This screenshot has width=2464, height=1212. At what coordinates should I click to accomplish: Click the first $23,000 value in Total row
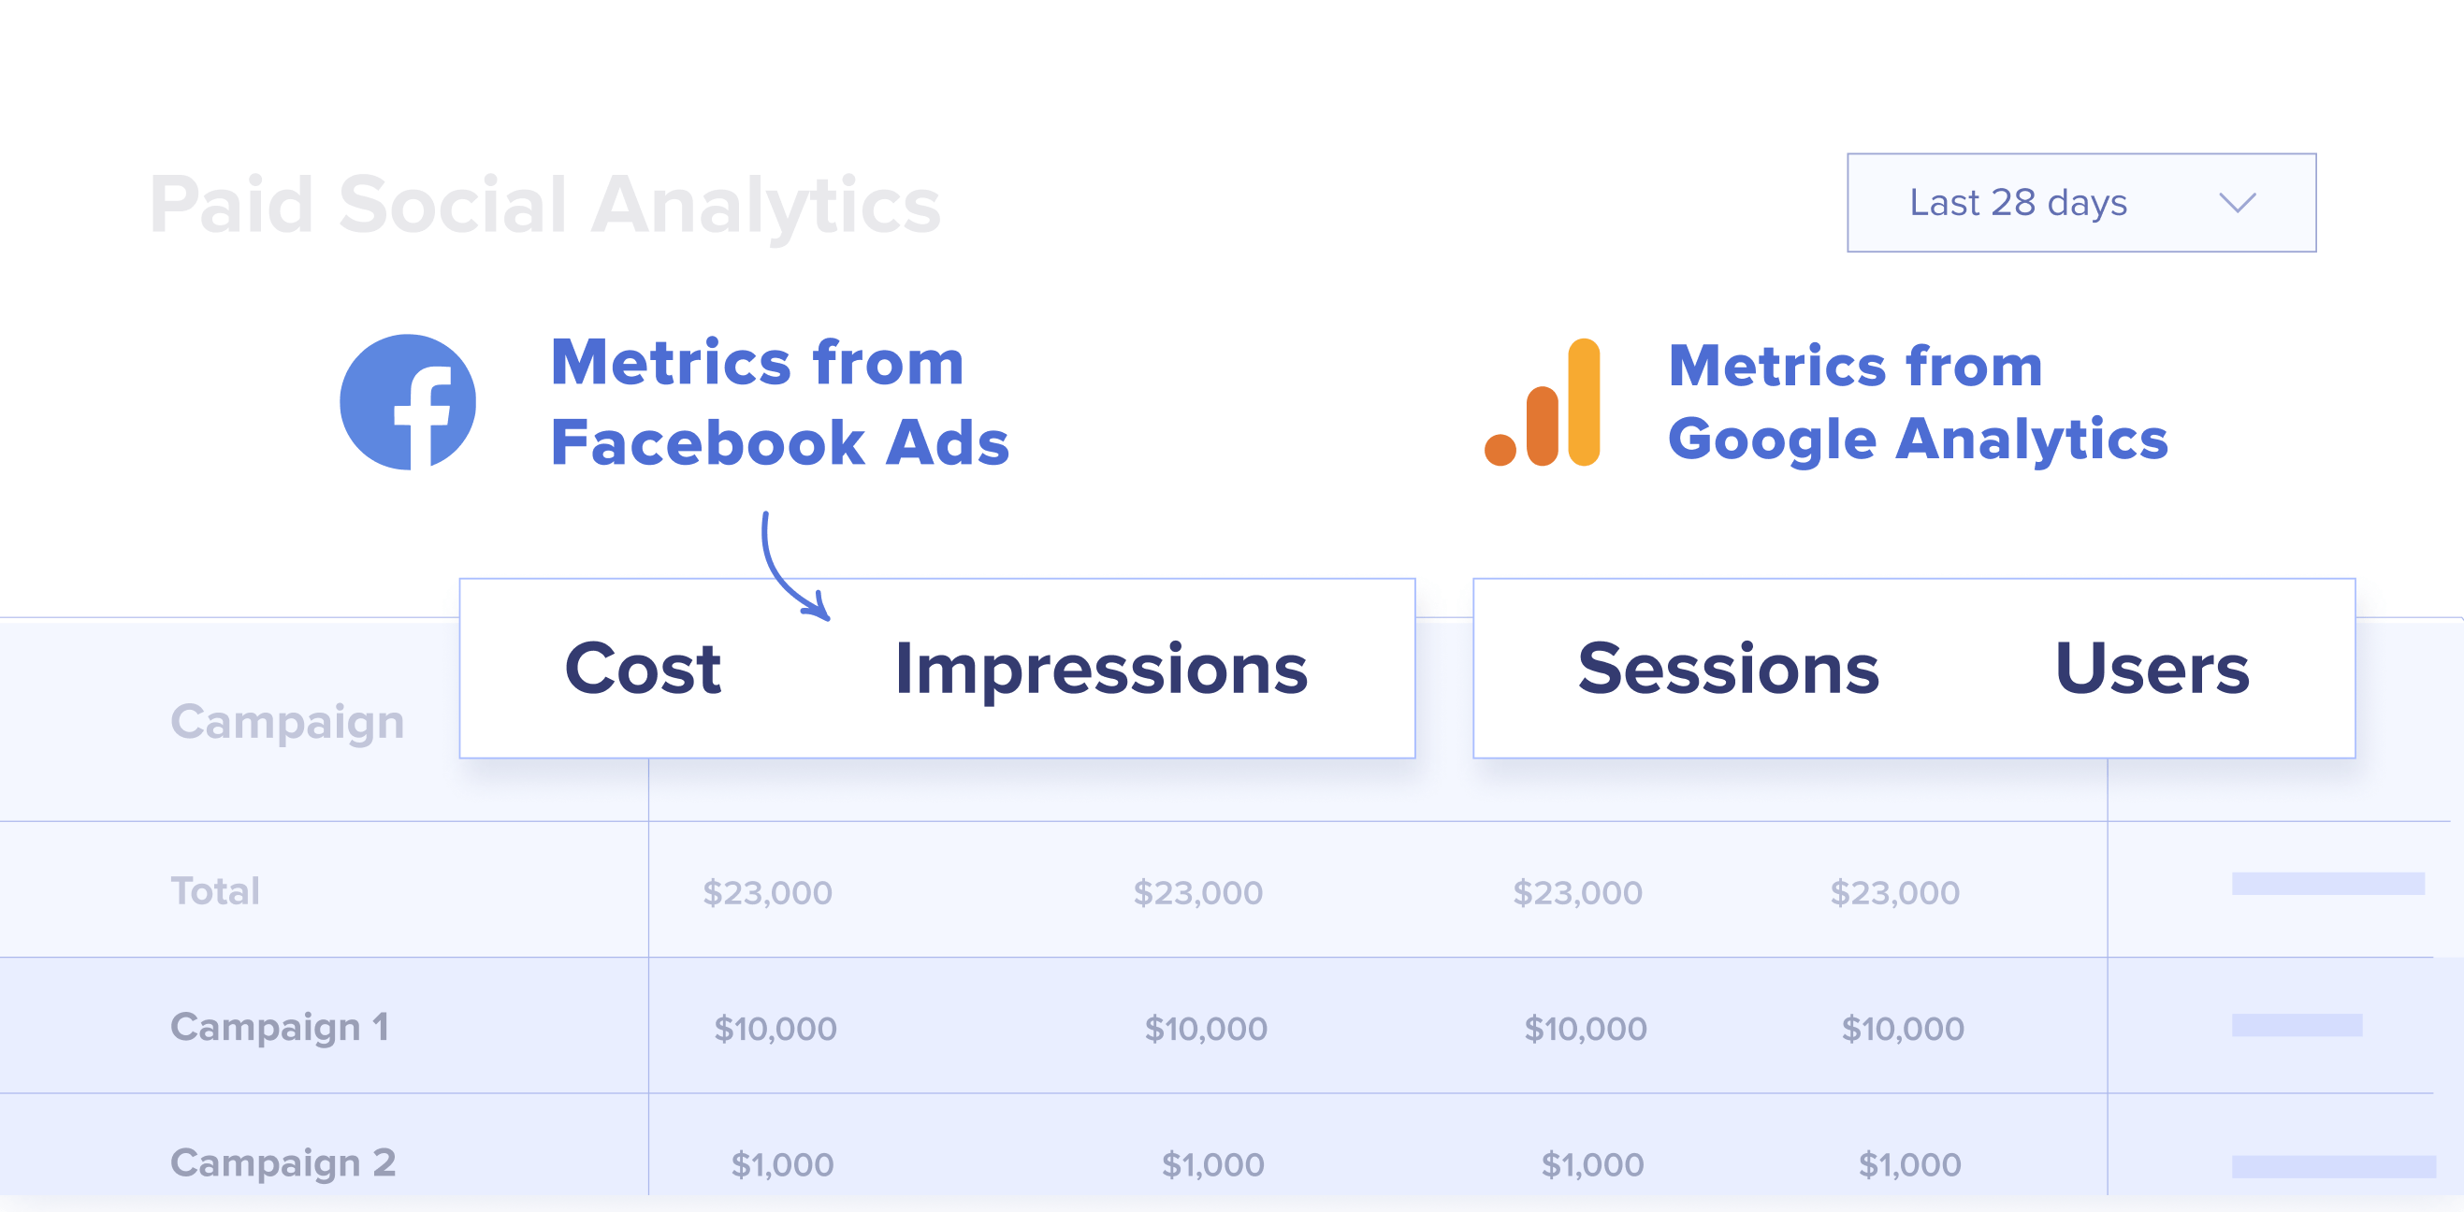click(767, 892)
